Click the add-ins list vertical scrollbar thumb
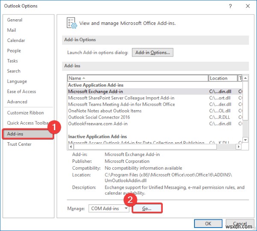The width and height of the screenshot is (257, 231). click(x=245, y=100)
